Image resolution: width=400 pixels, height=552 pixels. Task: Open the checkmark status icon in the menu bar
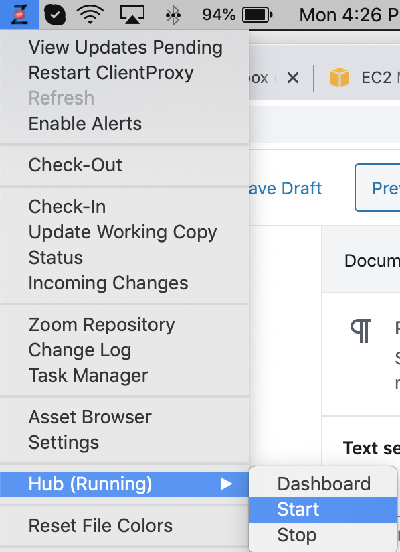(x=54, y=15)
